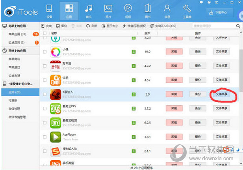
Task: Check the box for 快手
Action: click(45, 80)
